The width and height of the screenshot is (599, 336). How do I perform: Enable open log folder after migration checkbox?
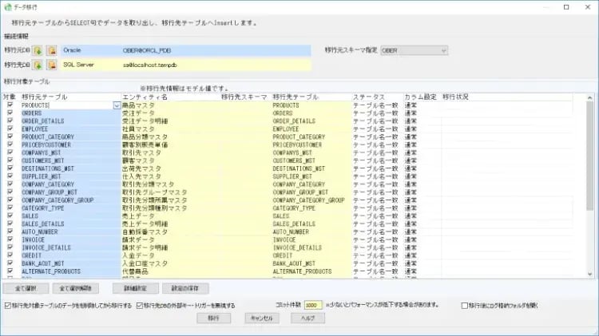465,305
